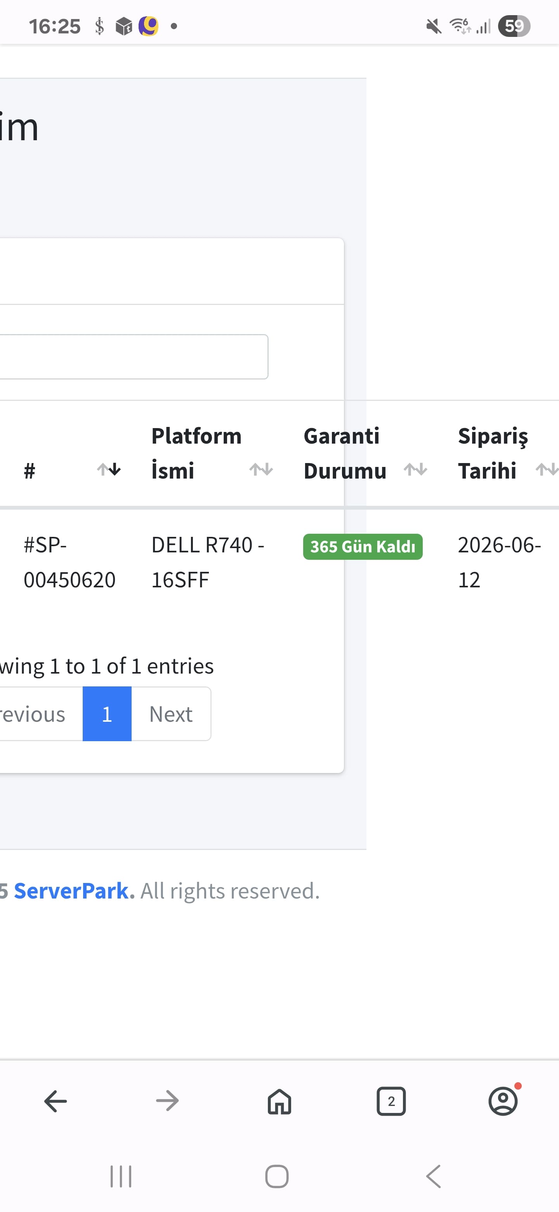Click the 365 Gün Kaldı badge
Screen dimensions: 559x1212
click(363, 547)
